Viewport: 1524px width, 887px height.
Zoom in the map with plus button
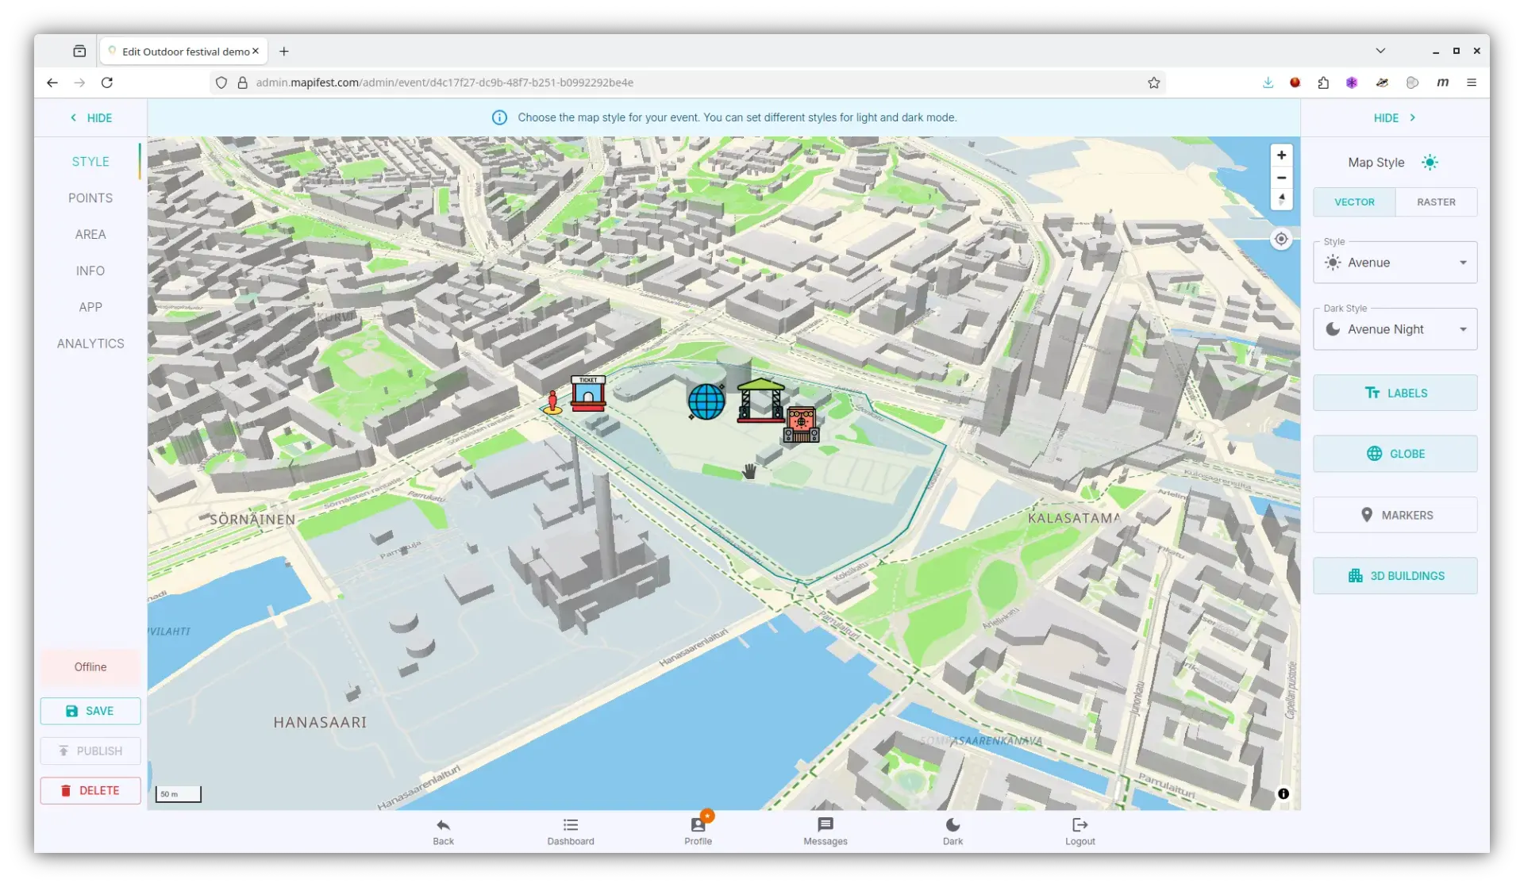tap(1281, 156)
